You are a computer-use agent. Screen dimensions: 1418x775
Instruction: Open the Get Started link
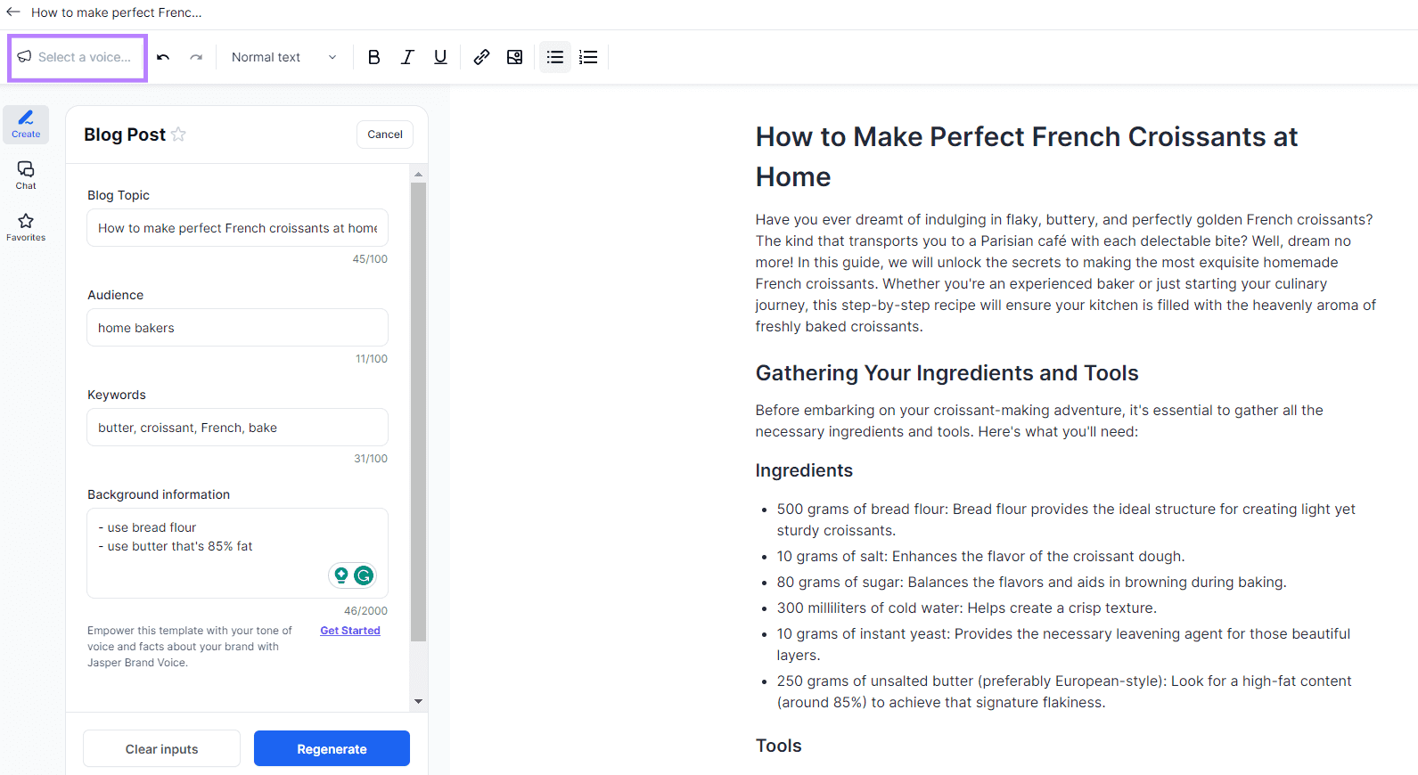349,630
